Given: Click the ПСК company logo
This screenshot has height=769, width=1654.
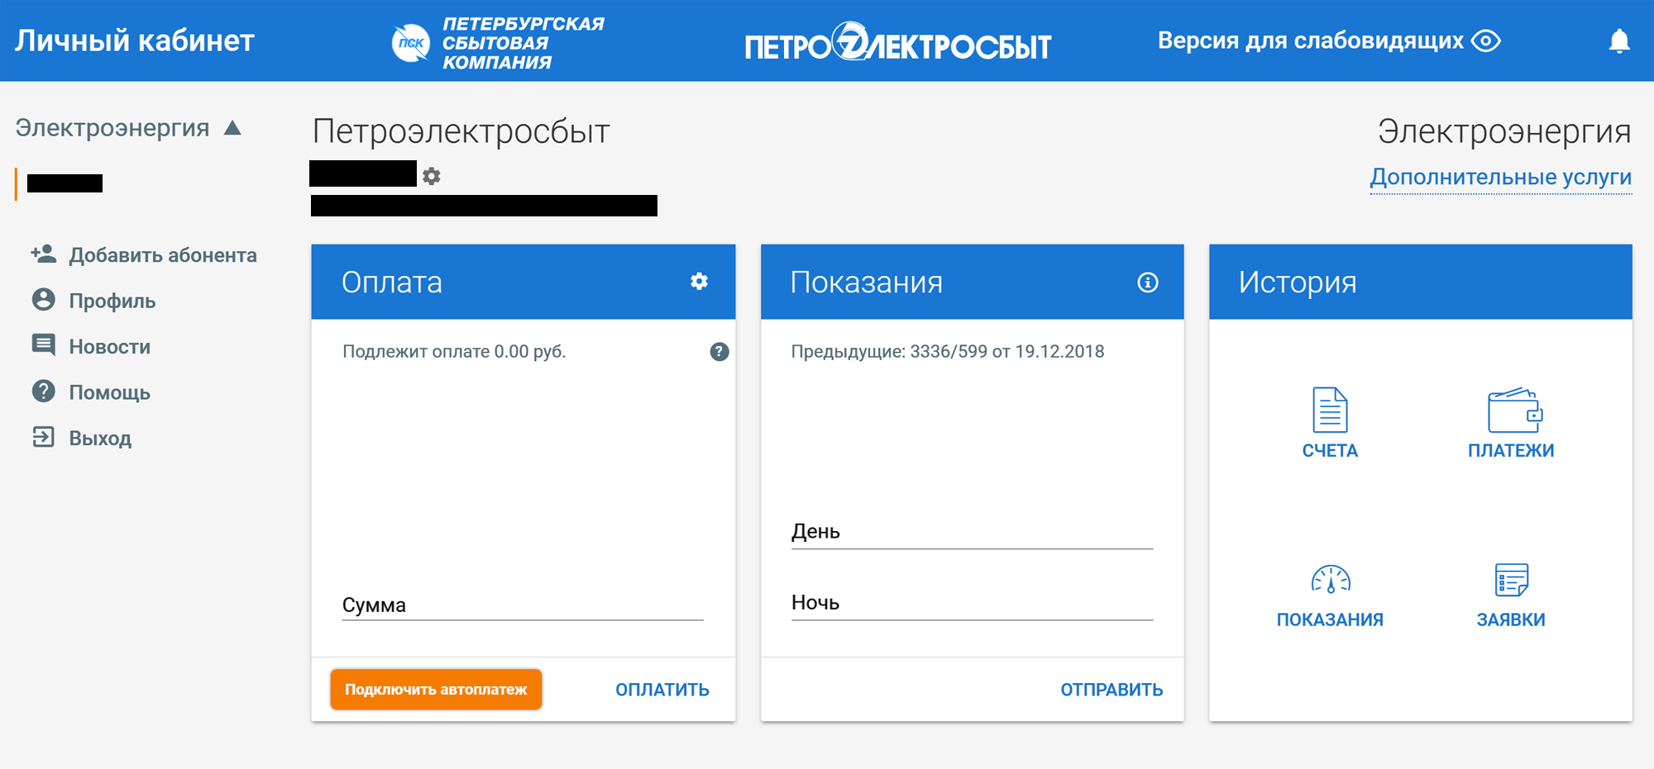Looking at the screenshot, I should coord(497,42).
